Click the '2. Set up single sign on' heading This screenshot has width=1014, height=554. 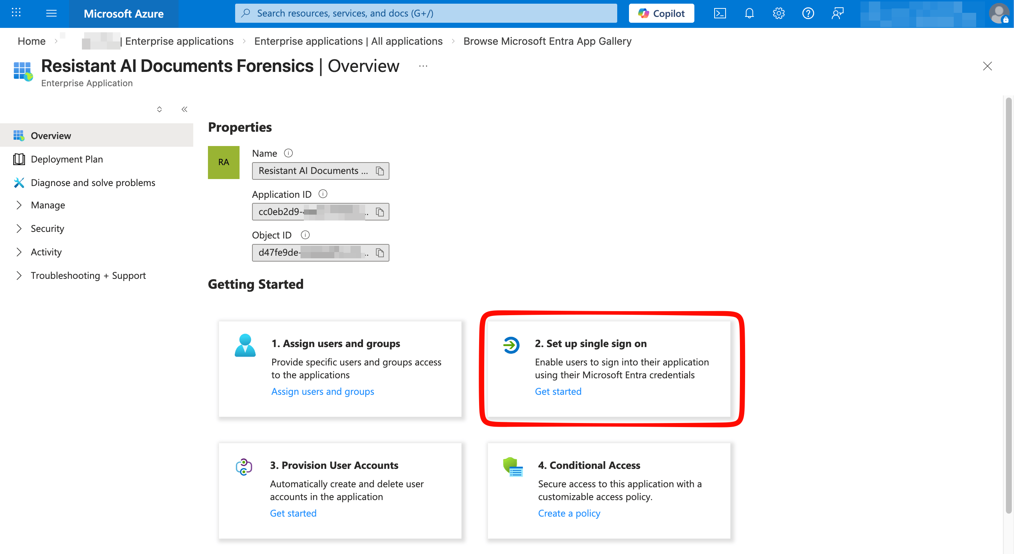click(x=590, y=344)
